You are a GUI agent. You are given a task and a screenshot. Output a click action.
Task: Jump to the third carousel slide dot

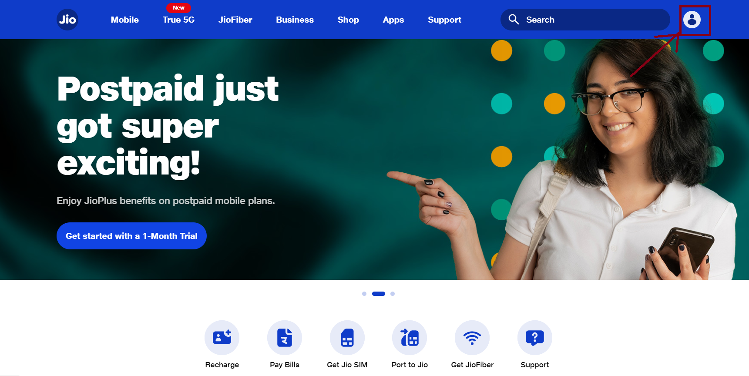coord(393,294)
